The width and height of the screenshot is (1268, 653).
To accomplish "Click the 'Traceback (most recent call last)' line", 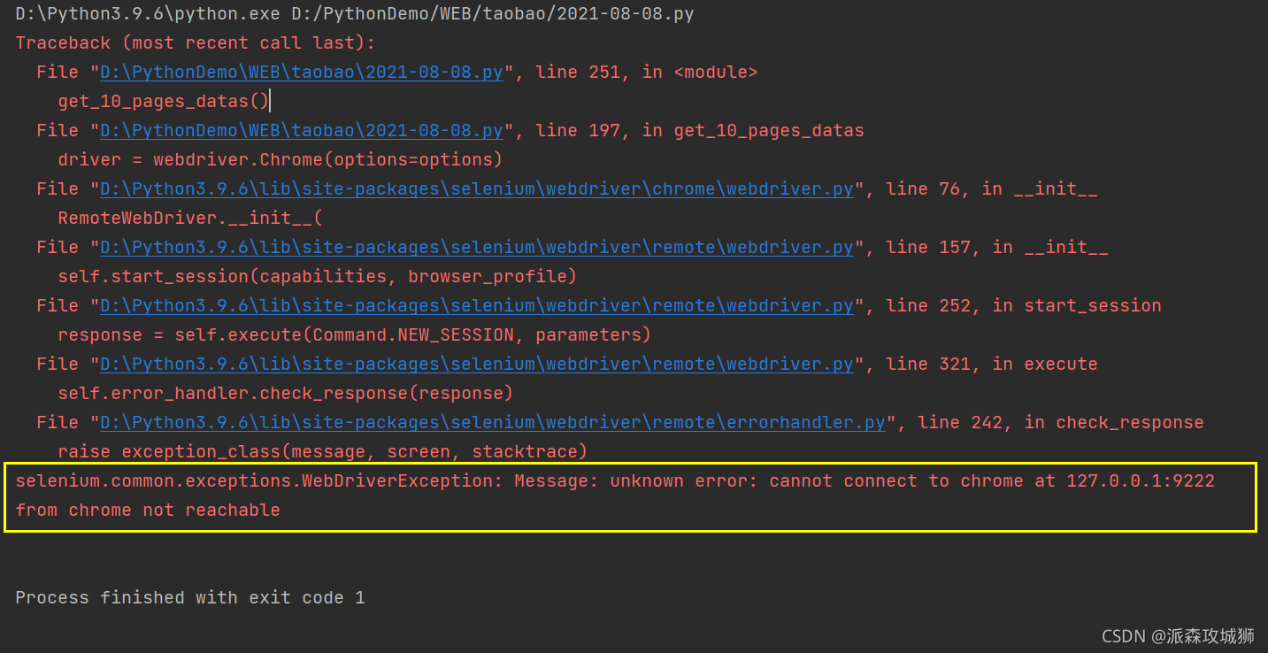I will (x=196, y=43).
